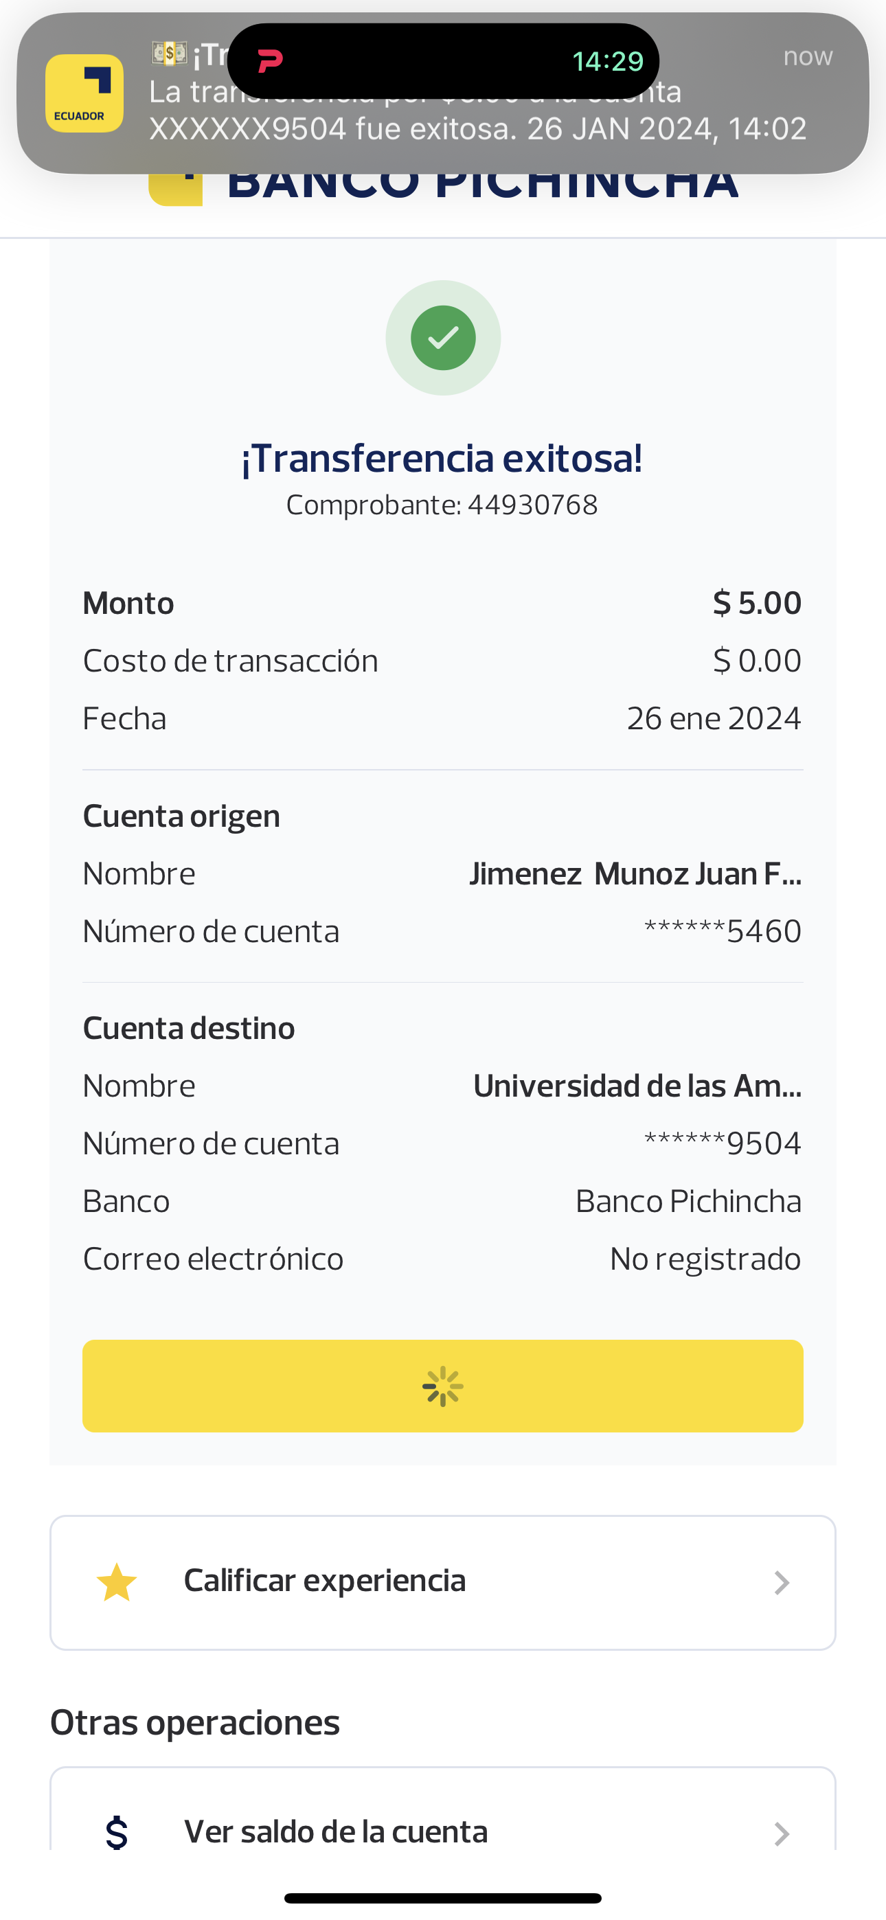Tap the origin name Jimenez Munoz Juan
The width and height of the screenshot is (886, 1920).
[x=635, y=873]
